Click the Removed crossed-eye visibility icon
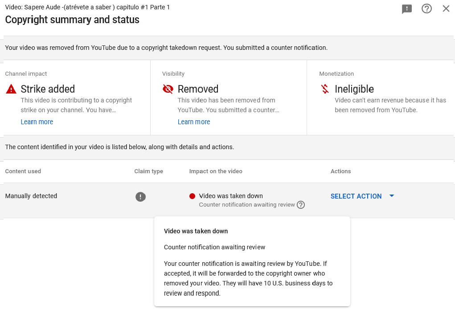Viewport: 455px width, 309px height. pyautogui.click(x=168, y=89)
